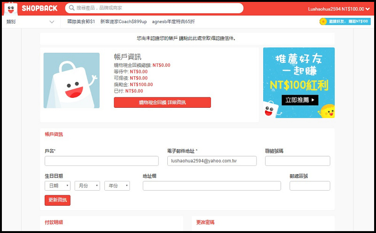This screenshot has width=376, height=233.
Task: Click the 聯絡號碼 phone number field
Action: point(298,161)
